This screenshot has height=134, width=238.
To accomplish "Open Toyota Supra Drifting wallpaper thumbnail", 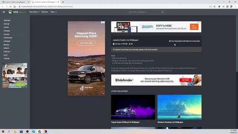I will 133,107.
